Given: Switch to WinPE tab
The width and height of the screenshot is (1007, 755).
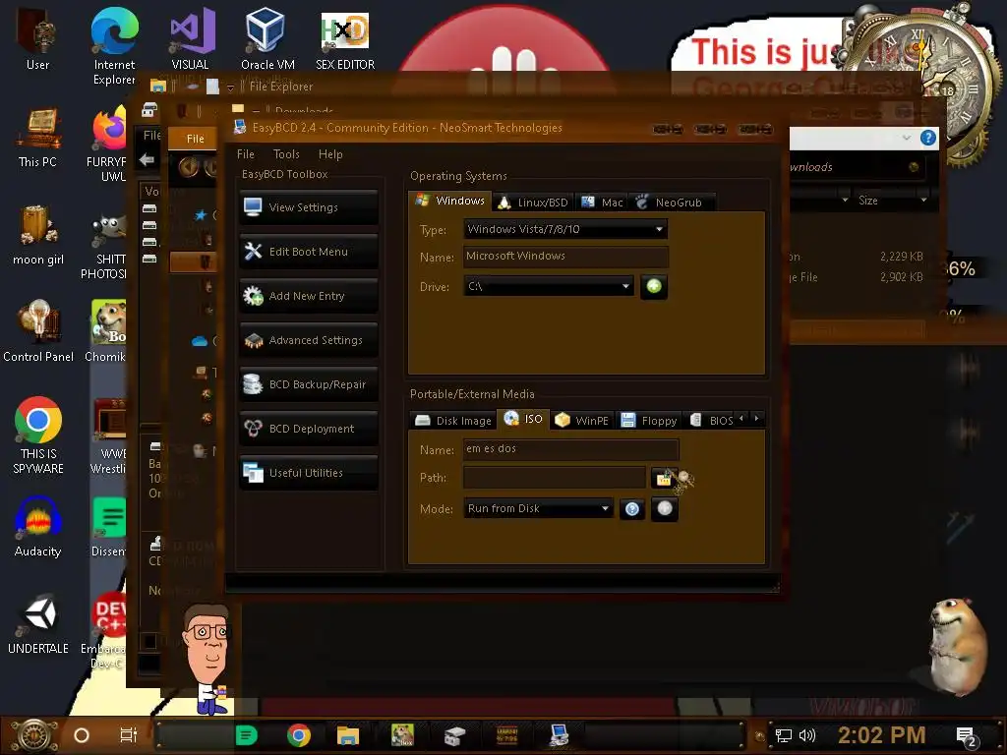Looking at the screenshot, I should coord(582,421).
